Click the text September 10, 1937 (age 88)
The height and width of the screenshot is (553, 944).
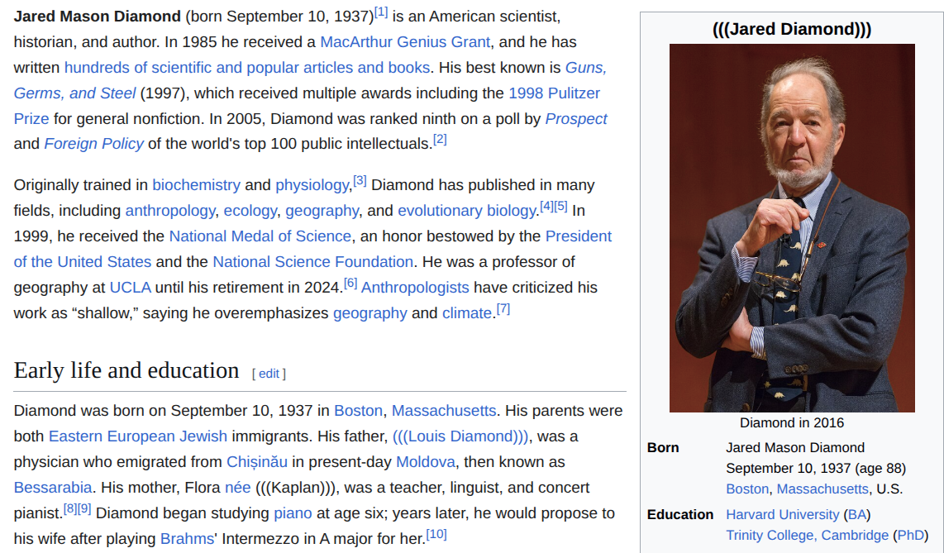816,469
